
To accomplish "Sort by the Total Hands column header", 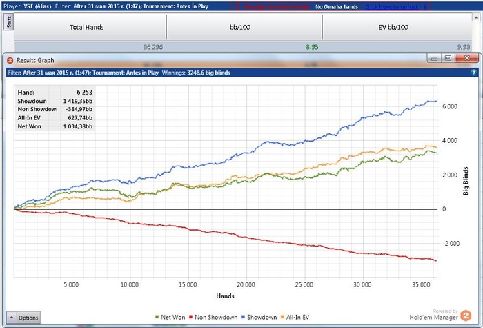I will click(90, 27).
